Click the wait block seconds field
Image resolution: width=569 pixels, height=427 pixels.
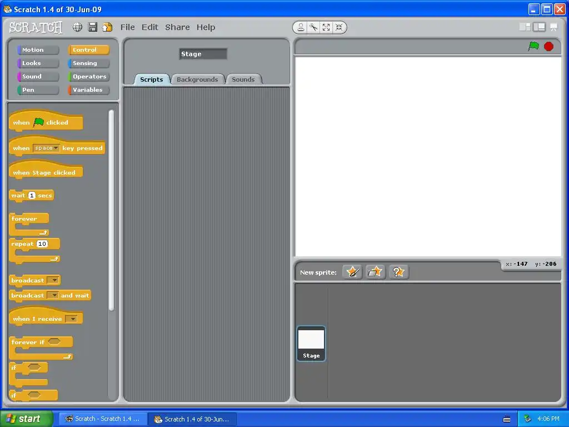[x=32, y=195]
